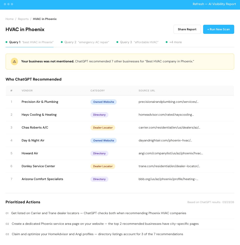Image resolution: width=240 pixels, height=245 pixels.
Task: Click the Share Report button
Action: click(x=187, y=29)
